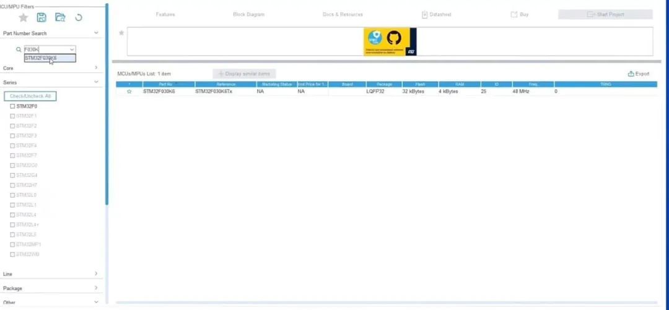
Task: Click the banner advertisement image
Action: pyautogui.click(x=390, y=41)
